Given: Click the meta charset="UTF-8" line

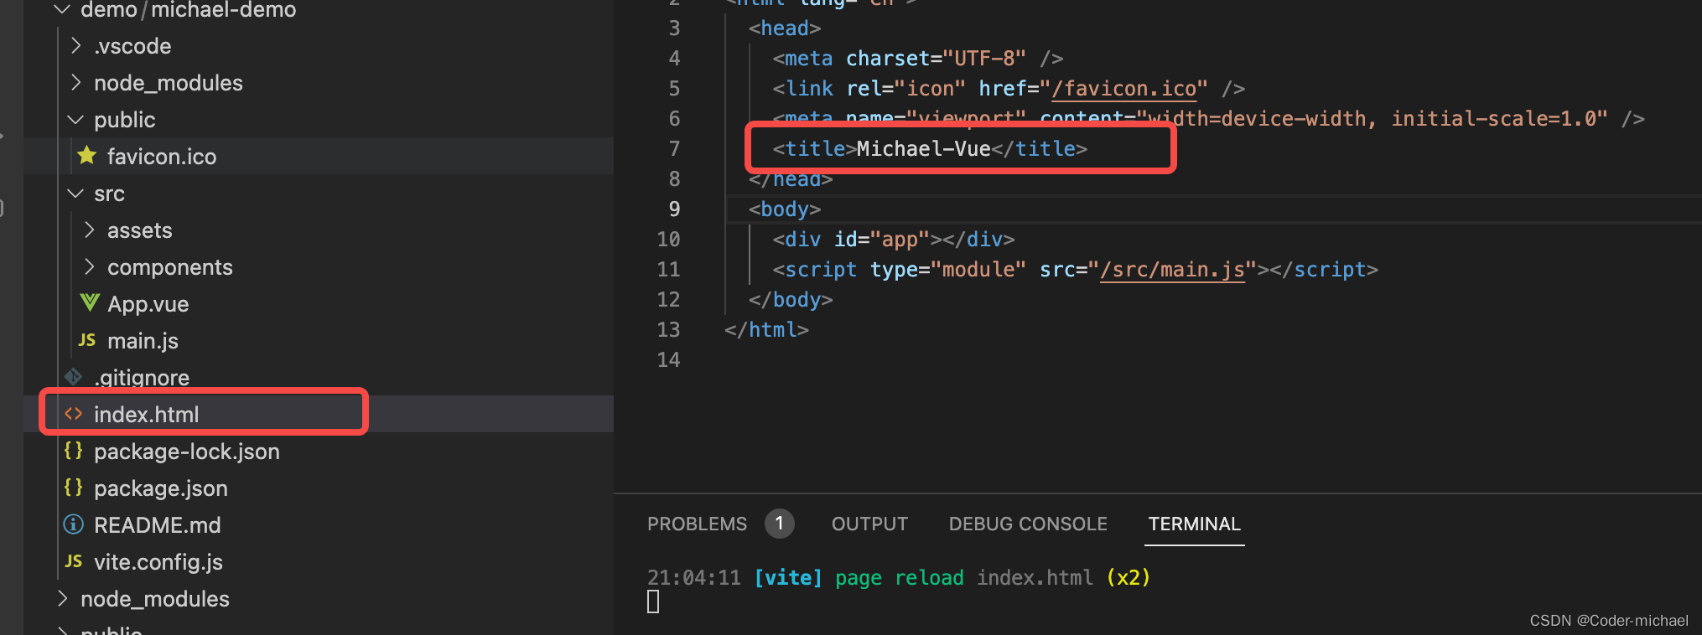Looking at the screenshot, I should click(x=918, y=58).
